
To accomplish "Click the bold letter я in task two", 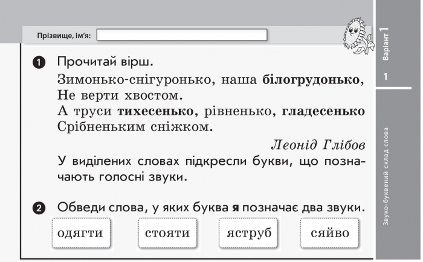I will pos(236,208).
